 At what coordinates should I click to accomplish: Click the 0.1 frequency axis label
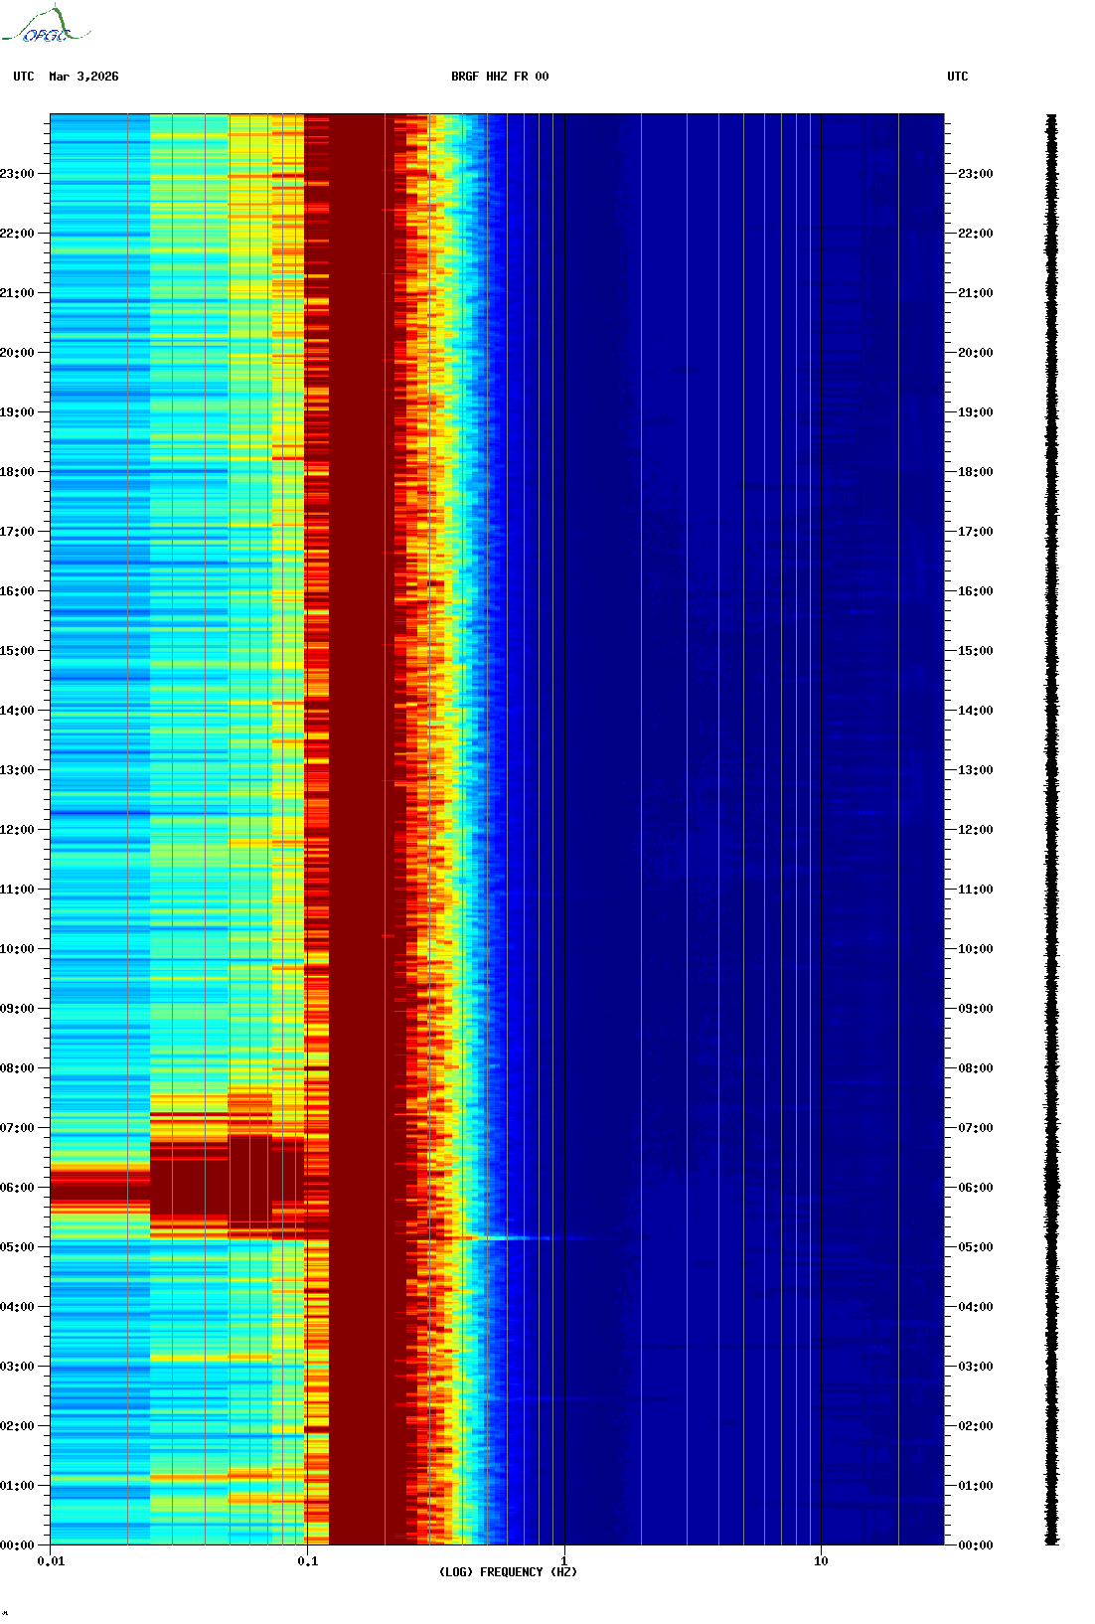pos(307,1561)
